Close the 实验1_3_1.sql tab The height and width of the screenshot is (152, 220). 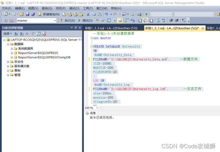point(203,28)
